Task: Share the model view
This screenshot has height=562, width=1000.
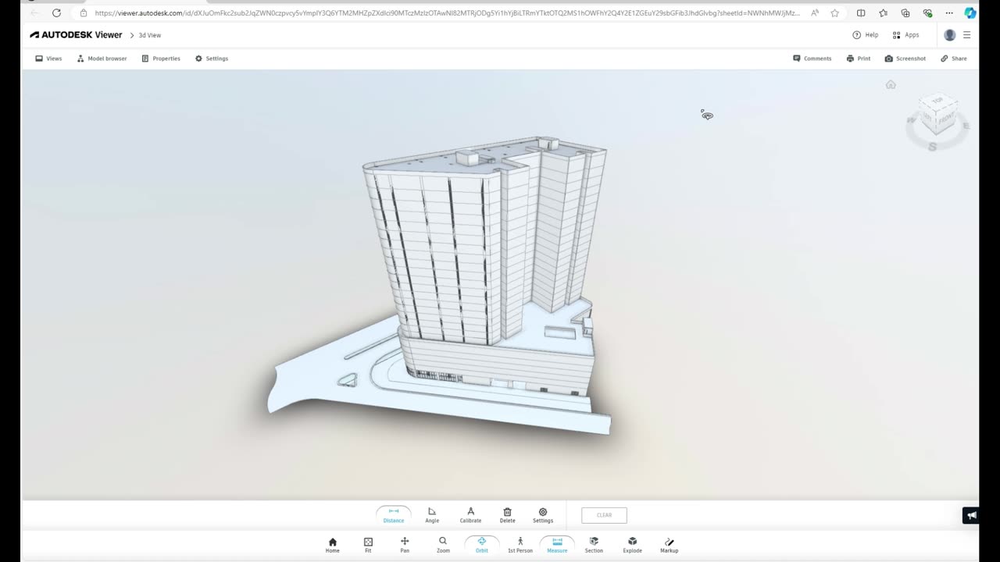Action: pos(954,59)
